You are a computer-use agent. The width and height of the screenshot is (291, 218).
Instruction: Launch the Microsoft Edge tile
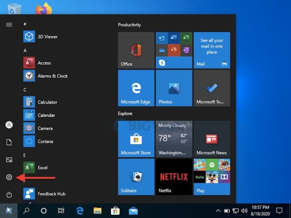pyautogui.click(x=136, y=88)
